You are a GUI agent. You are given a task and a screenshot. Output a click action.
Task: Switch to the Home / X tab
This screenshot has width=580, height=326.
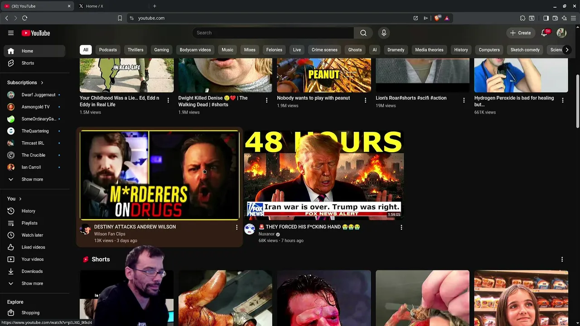[x=112, y=6]
